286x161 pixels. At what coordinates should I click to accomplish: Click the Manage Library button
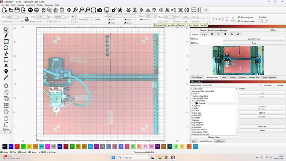[x=214, y=137]
